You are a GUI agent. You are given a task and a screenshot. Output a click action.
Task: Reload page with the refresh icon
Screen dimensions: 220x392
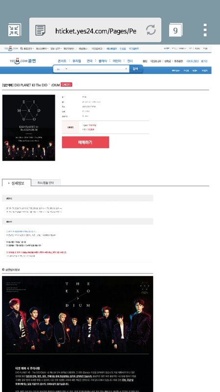click(151, 30)
